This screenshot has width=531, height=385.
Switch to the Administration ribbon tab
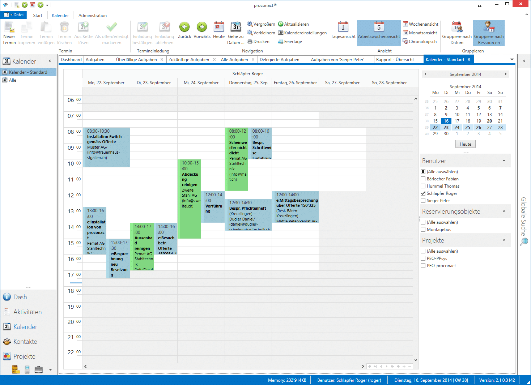point(93,16)
